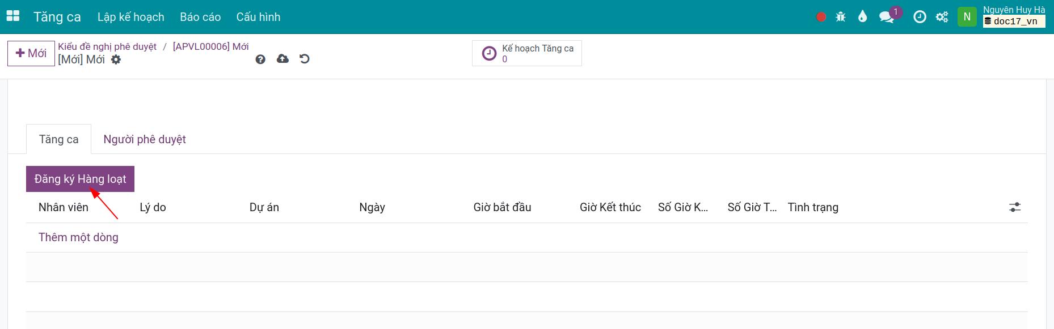The height and width of the screenshot is (329, 1054).
Task: Click the green N user avatar
Action: click(967, 17)
